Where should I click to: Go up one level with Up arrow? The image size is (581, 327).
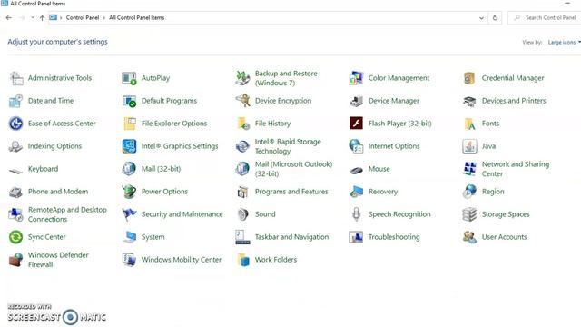pyautogui.click(x=43, y=18)
